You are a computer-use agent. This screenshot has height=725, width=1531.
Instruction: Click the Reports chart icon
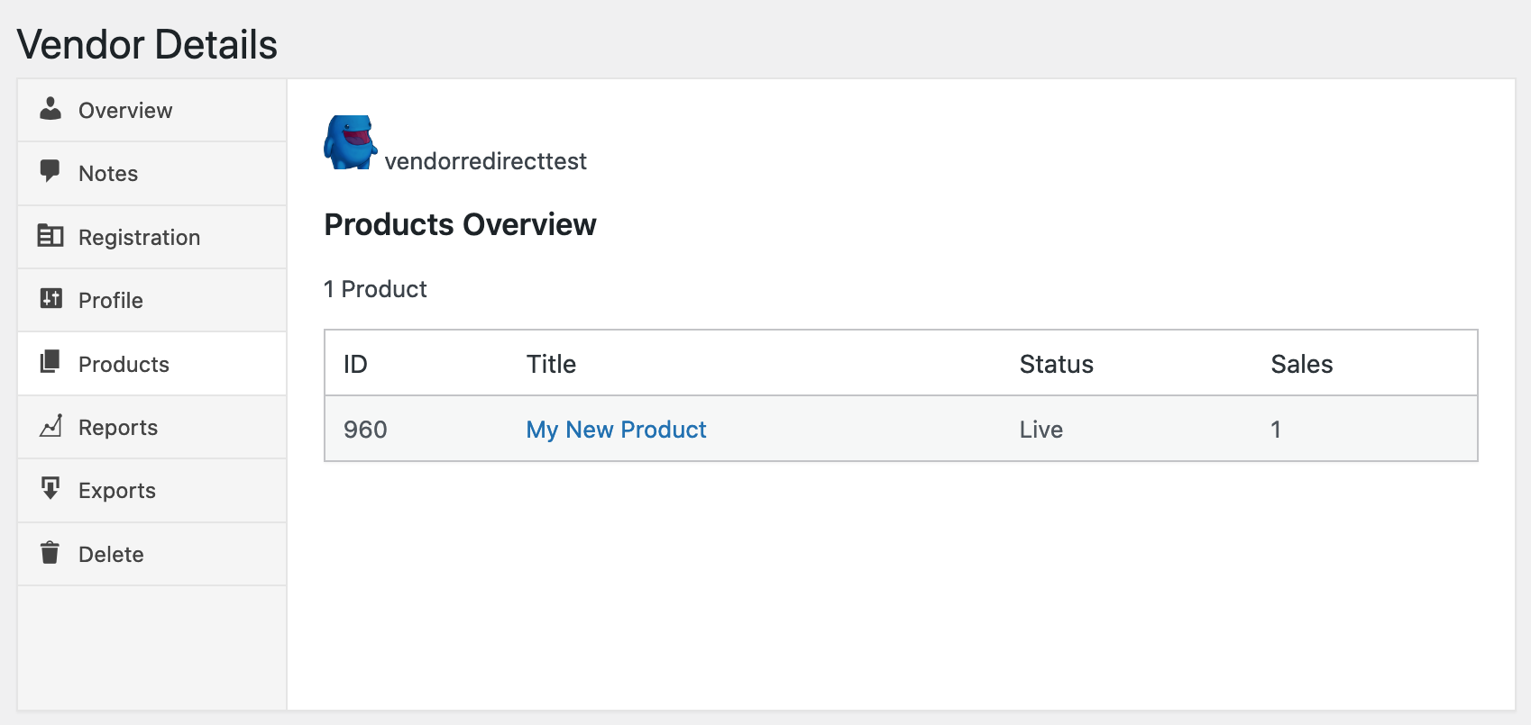(x=50, y=426)
